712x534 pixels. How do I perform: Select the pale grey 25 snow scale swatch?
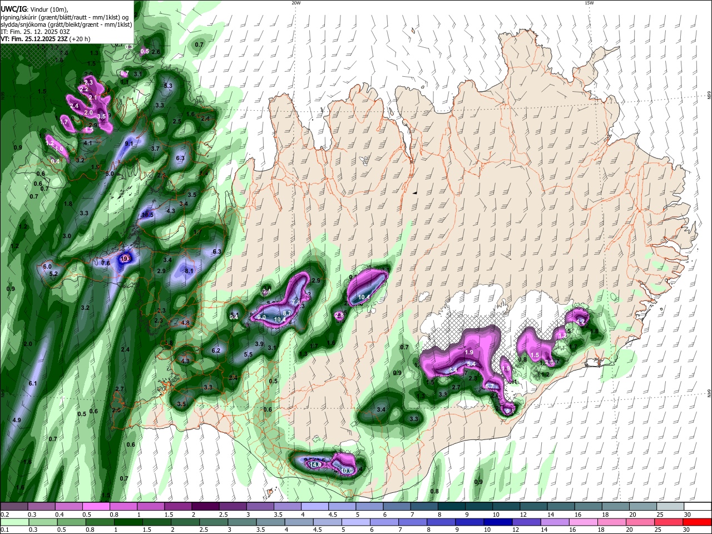click(670, 507)
